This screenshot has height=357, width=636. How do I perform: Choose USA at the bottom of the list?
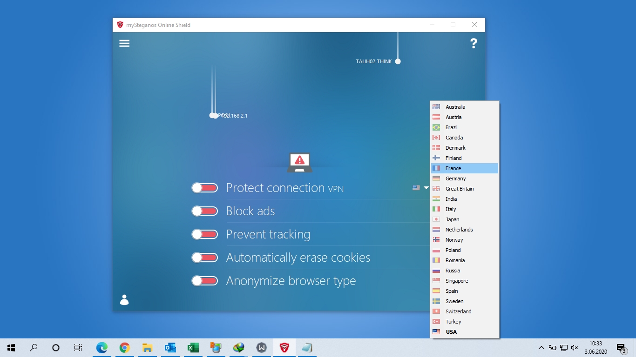tap(465, 332)
